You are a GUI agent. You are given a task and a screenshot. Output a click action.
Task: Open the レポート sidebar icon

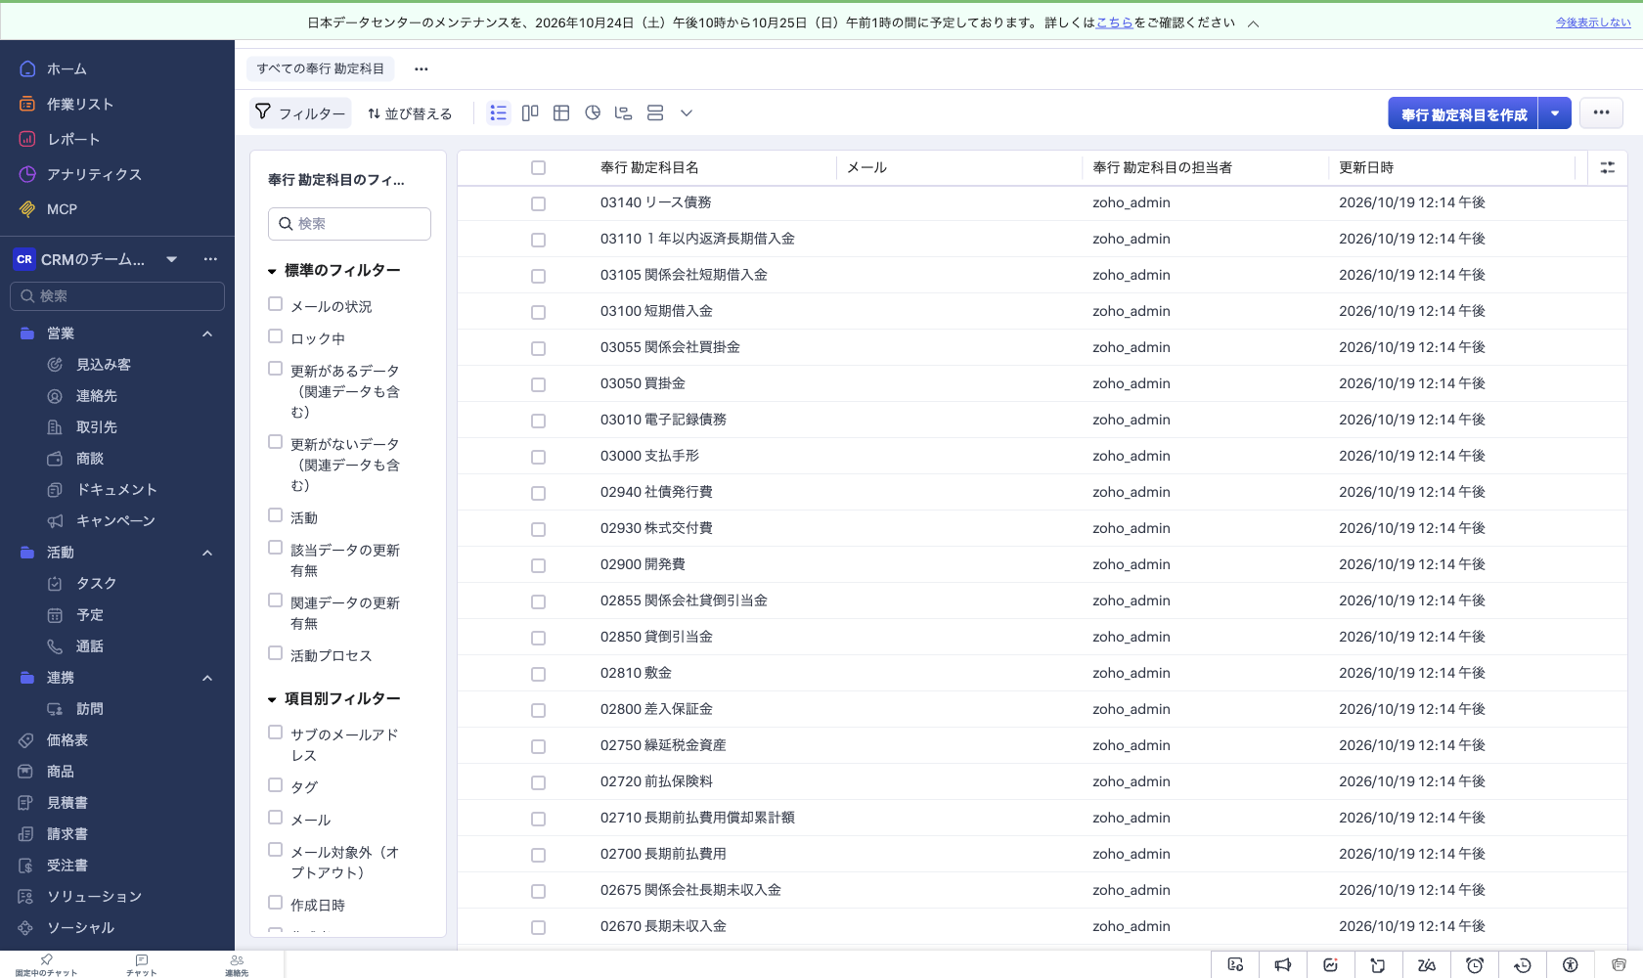coord(27,139)
